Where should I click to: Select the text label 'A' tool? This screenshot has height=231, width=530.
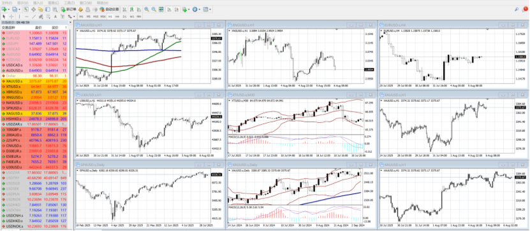tap(55, 17)
